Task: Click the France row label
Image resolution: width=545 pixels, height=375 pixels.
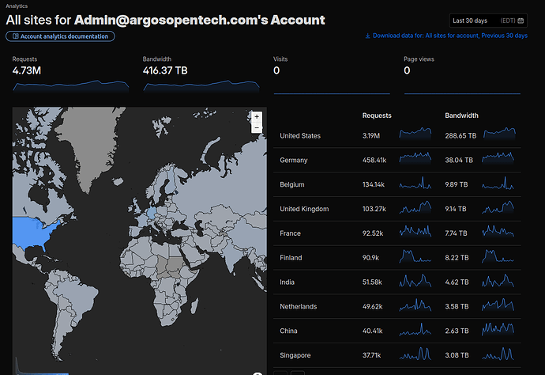Action: [x=290, y=233]
